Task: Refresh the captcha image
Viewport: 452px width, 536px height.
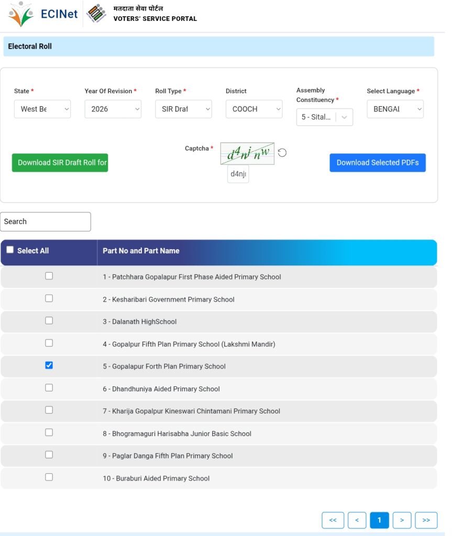Action: [282, 153]
